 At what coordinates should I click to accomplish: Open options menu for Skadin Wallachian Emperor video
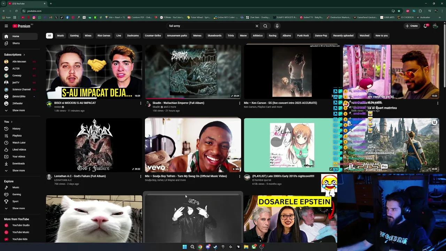[x=239, y=103]
